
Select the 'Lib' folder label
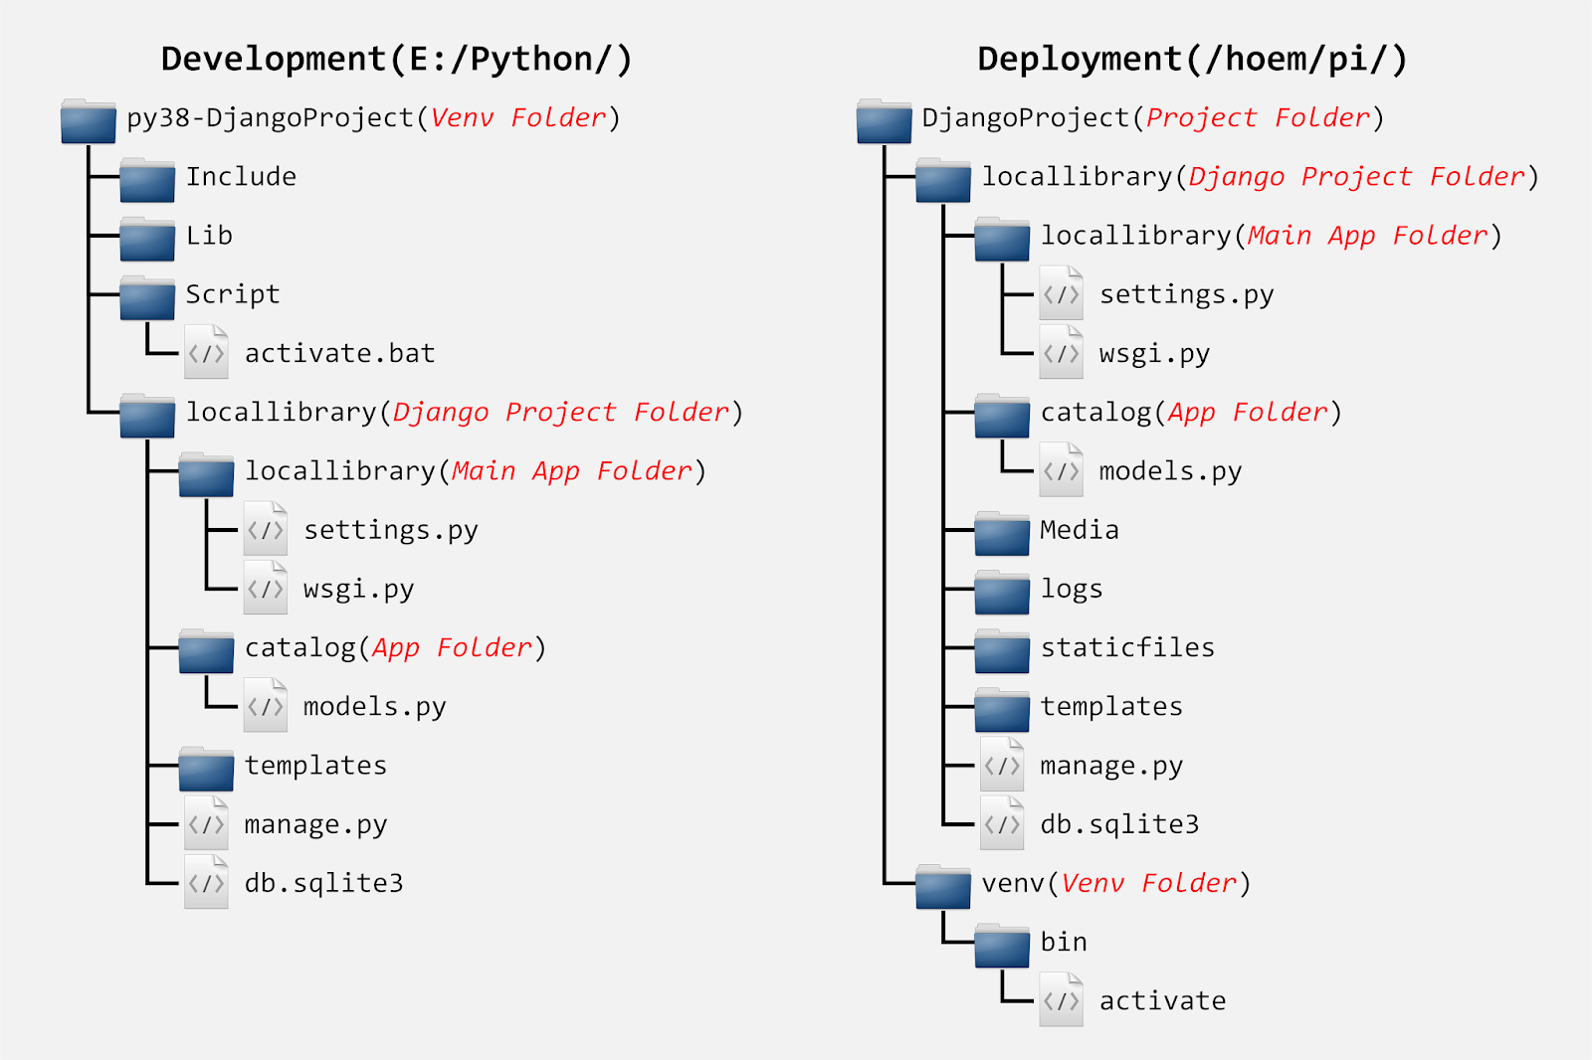coord(209,236)
